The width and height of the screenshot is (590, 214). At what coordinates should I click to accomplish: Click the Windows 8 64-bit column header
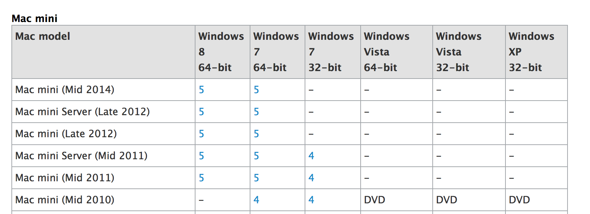(x=221, y=52)
